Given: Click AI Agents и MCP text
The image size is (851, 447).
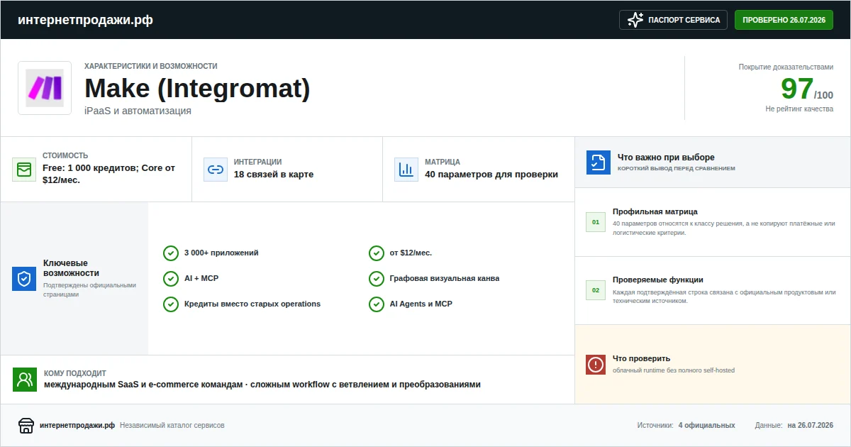Looking at the screenshot, I should [421, 304].
